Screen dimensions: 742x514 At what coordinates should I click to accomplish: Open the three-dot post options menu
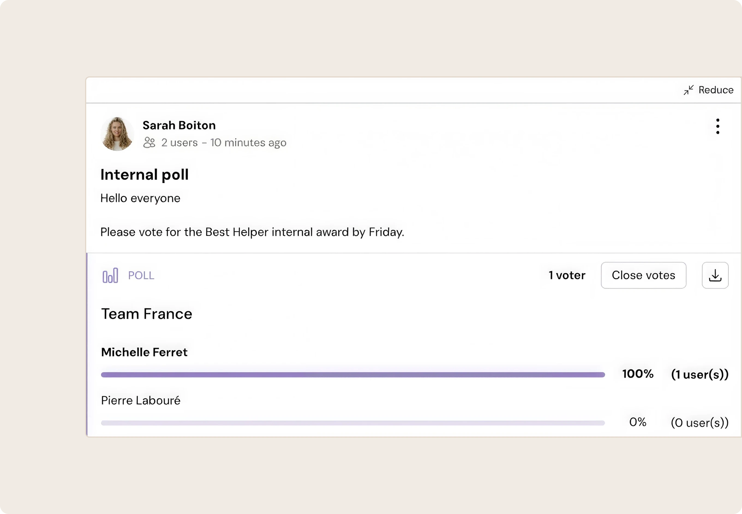pos(717,126)
